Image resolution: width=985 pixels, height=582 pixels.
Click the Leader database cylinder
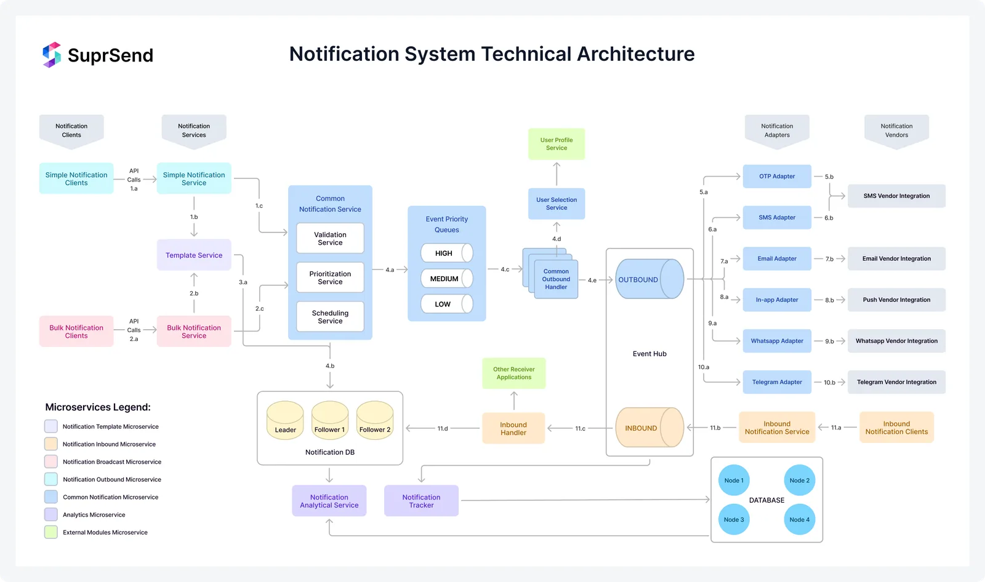[x=285, y=420]
